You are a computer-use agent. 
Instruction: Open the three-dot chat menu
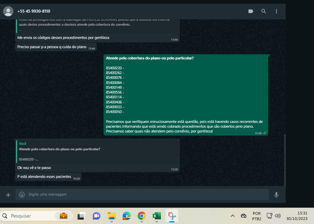point(276,11)
